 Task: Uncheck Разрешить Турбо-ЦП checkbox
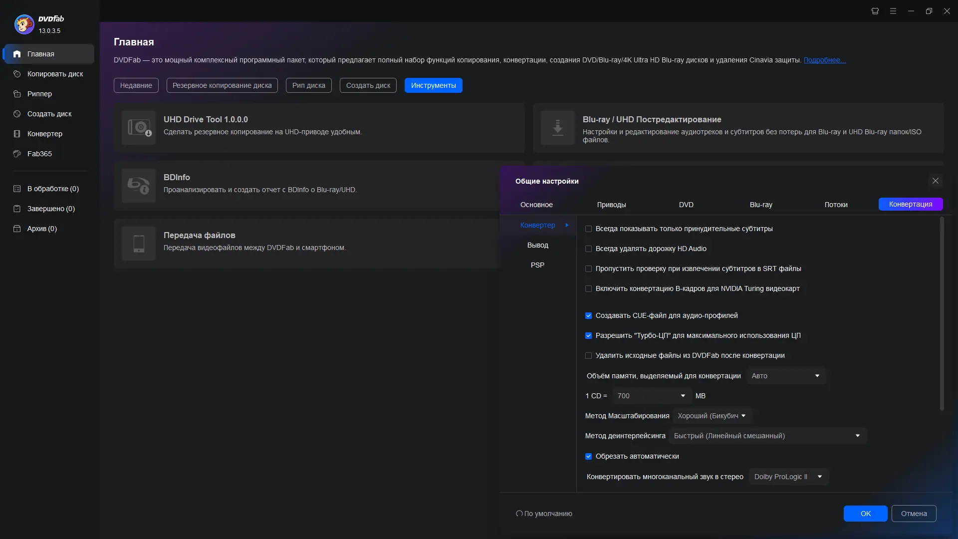588,336
